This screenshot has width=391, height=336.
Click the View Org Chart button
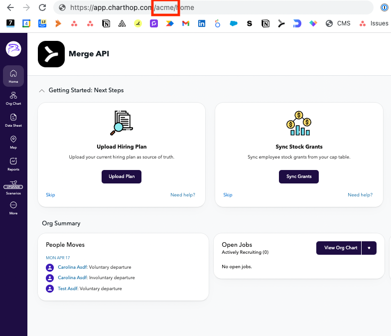tap(339, 248)
